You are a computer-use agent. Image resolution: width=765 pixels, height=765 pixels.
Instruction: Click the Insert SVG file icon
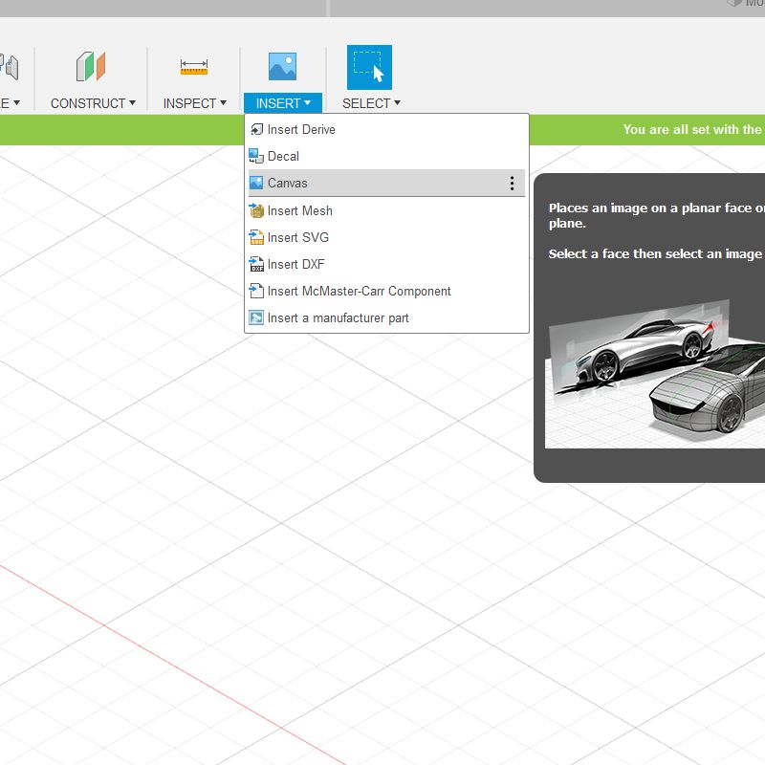tap(256, 237)
